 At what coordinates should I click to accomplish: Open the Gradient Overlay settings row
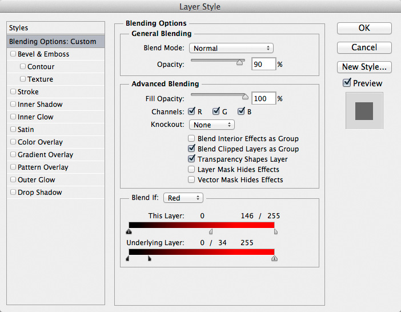(x=55, y=154)
